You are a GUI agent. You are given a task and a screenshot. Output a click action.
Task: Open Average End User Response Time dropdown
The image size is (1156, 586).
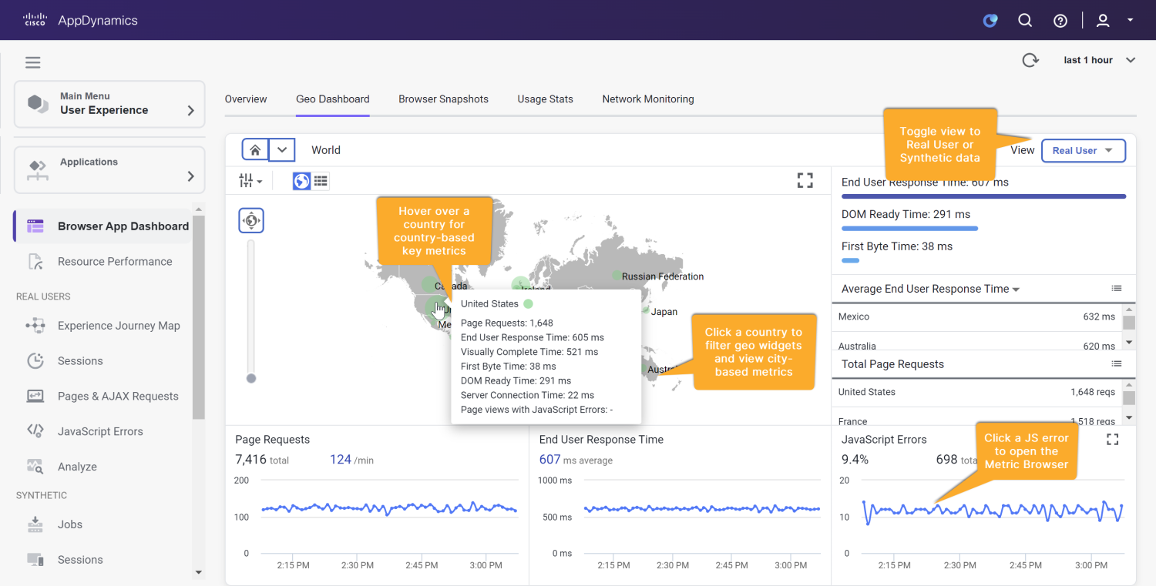pyautogui.click(x=931, y=289)
